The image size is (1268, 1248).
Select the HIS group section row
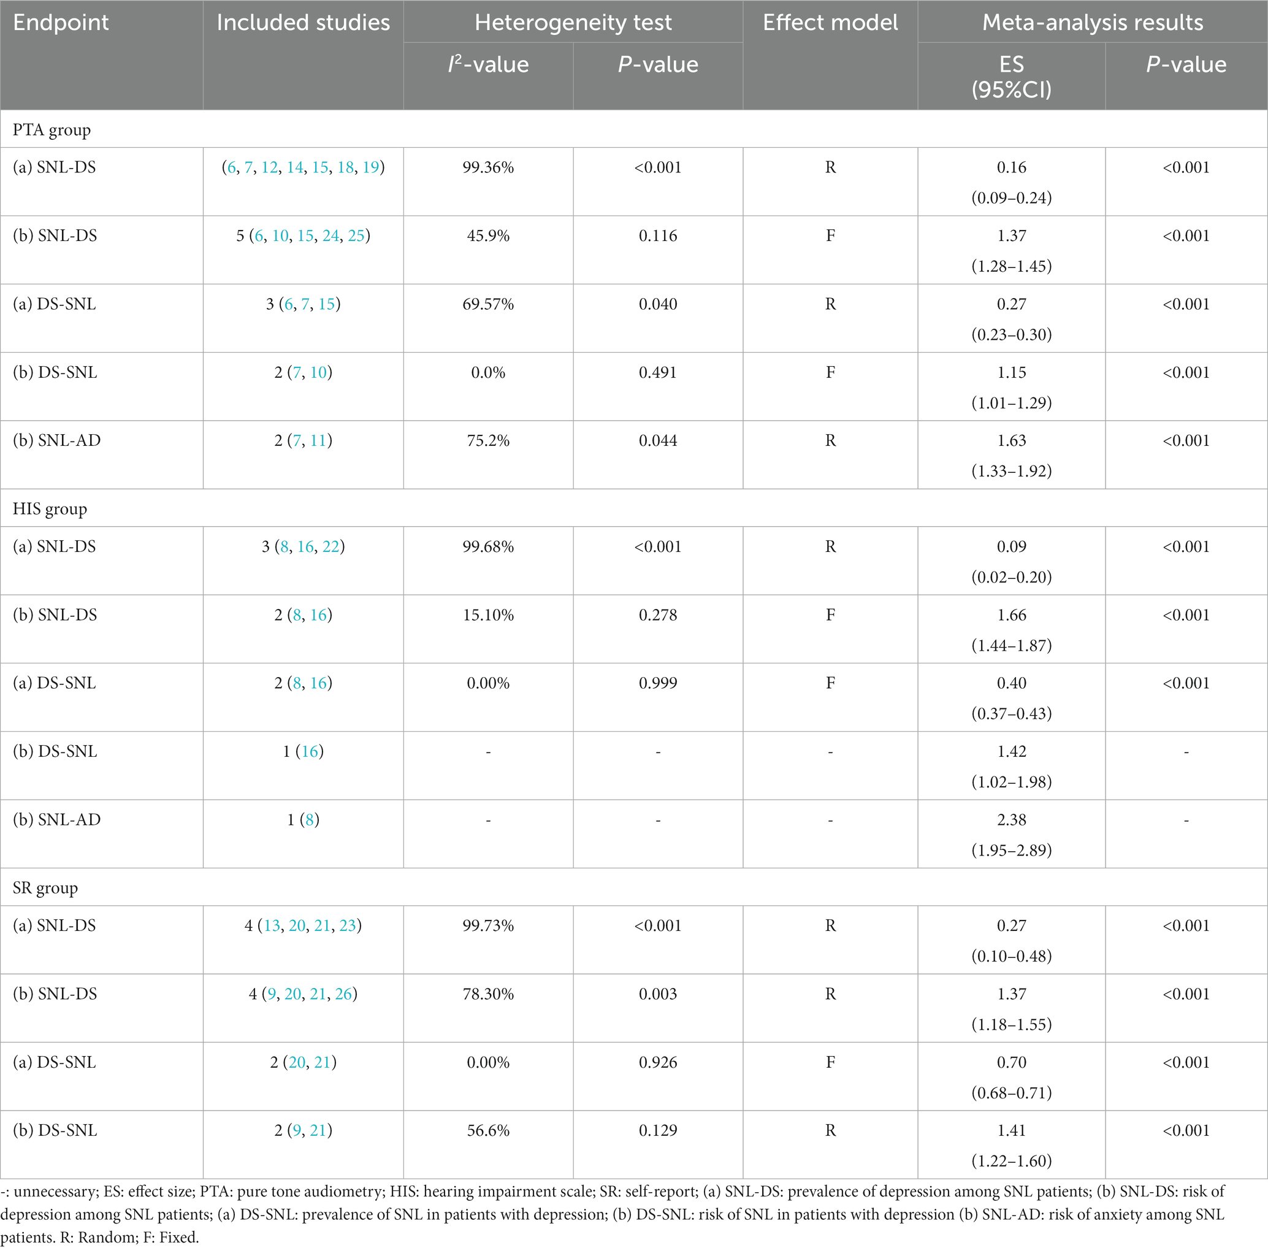(x=633, y=508)
